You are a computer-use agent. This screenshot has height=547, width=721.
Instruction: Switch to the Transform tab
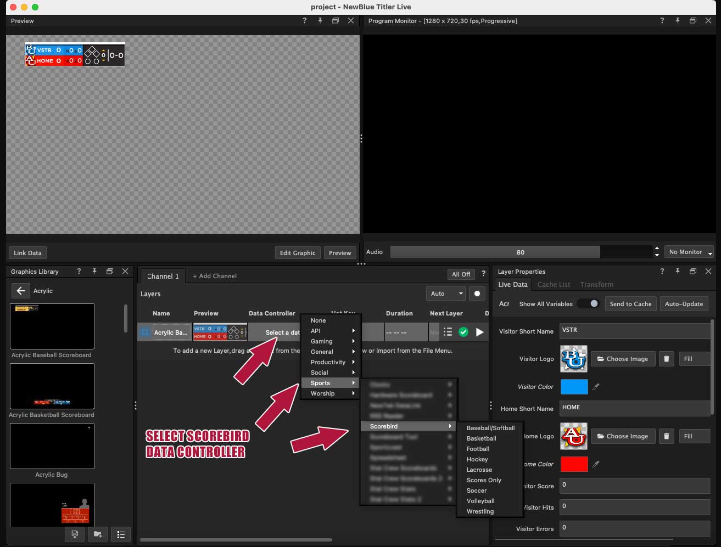[596, 284]
